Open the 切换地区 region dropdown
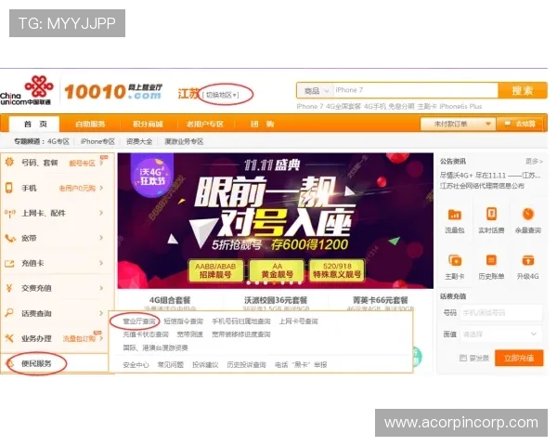Viewport: 557px width, 446px height. point(221,95)
